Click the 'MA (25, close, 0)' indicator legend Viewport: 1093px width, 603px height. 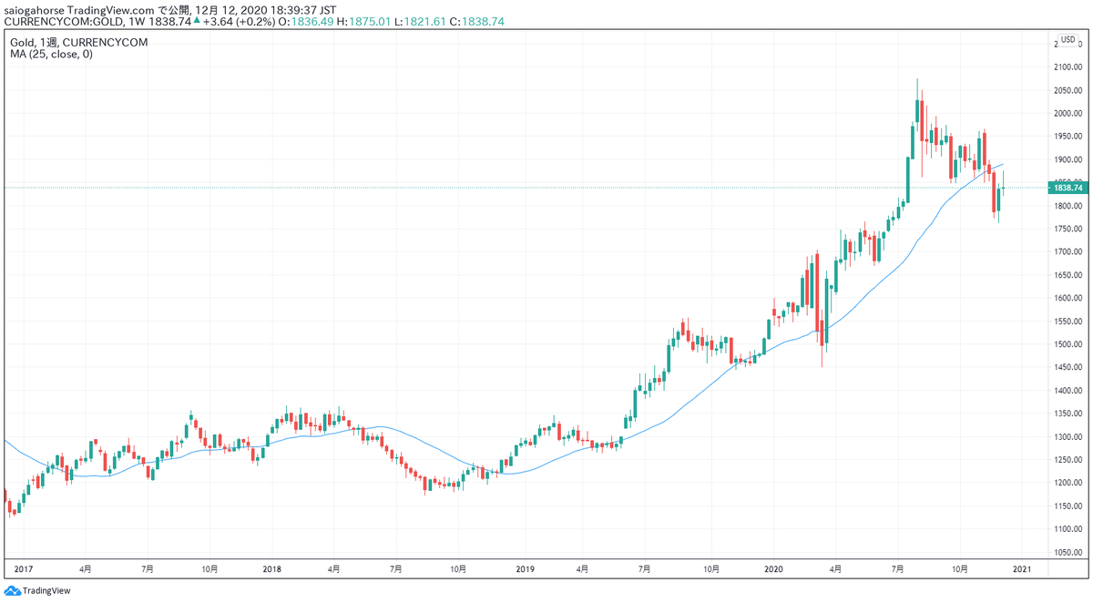(x=51, y=55)
